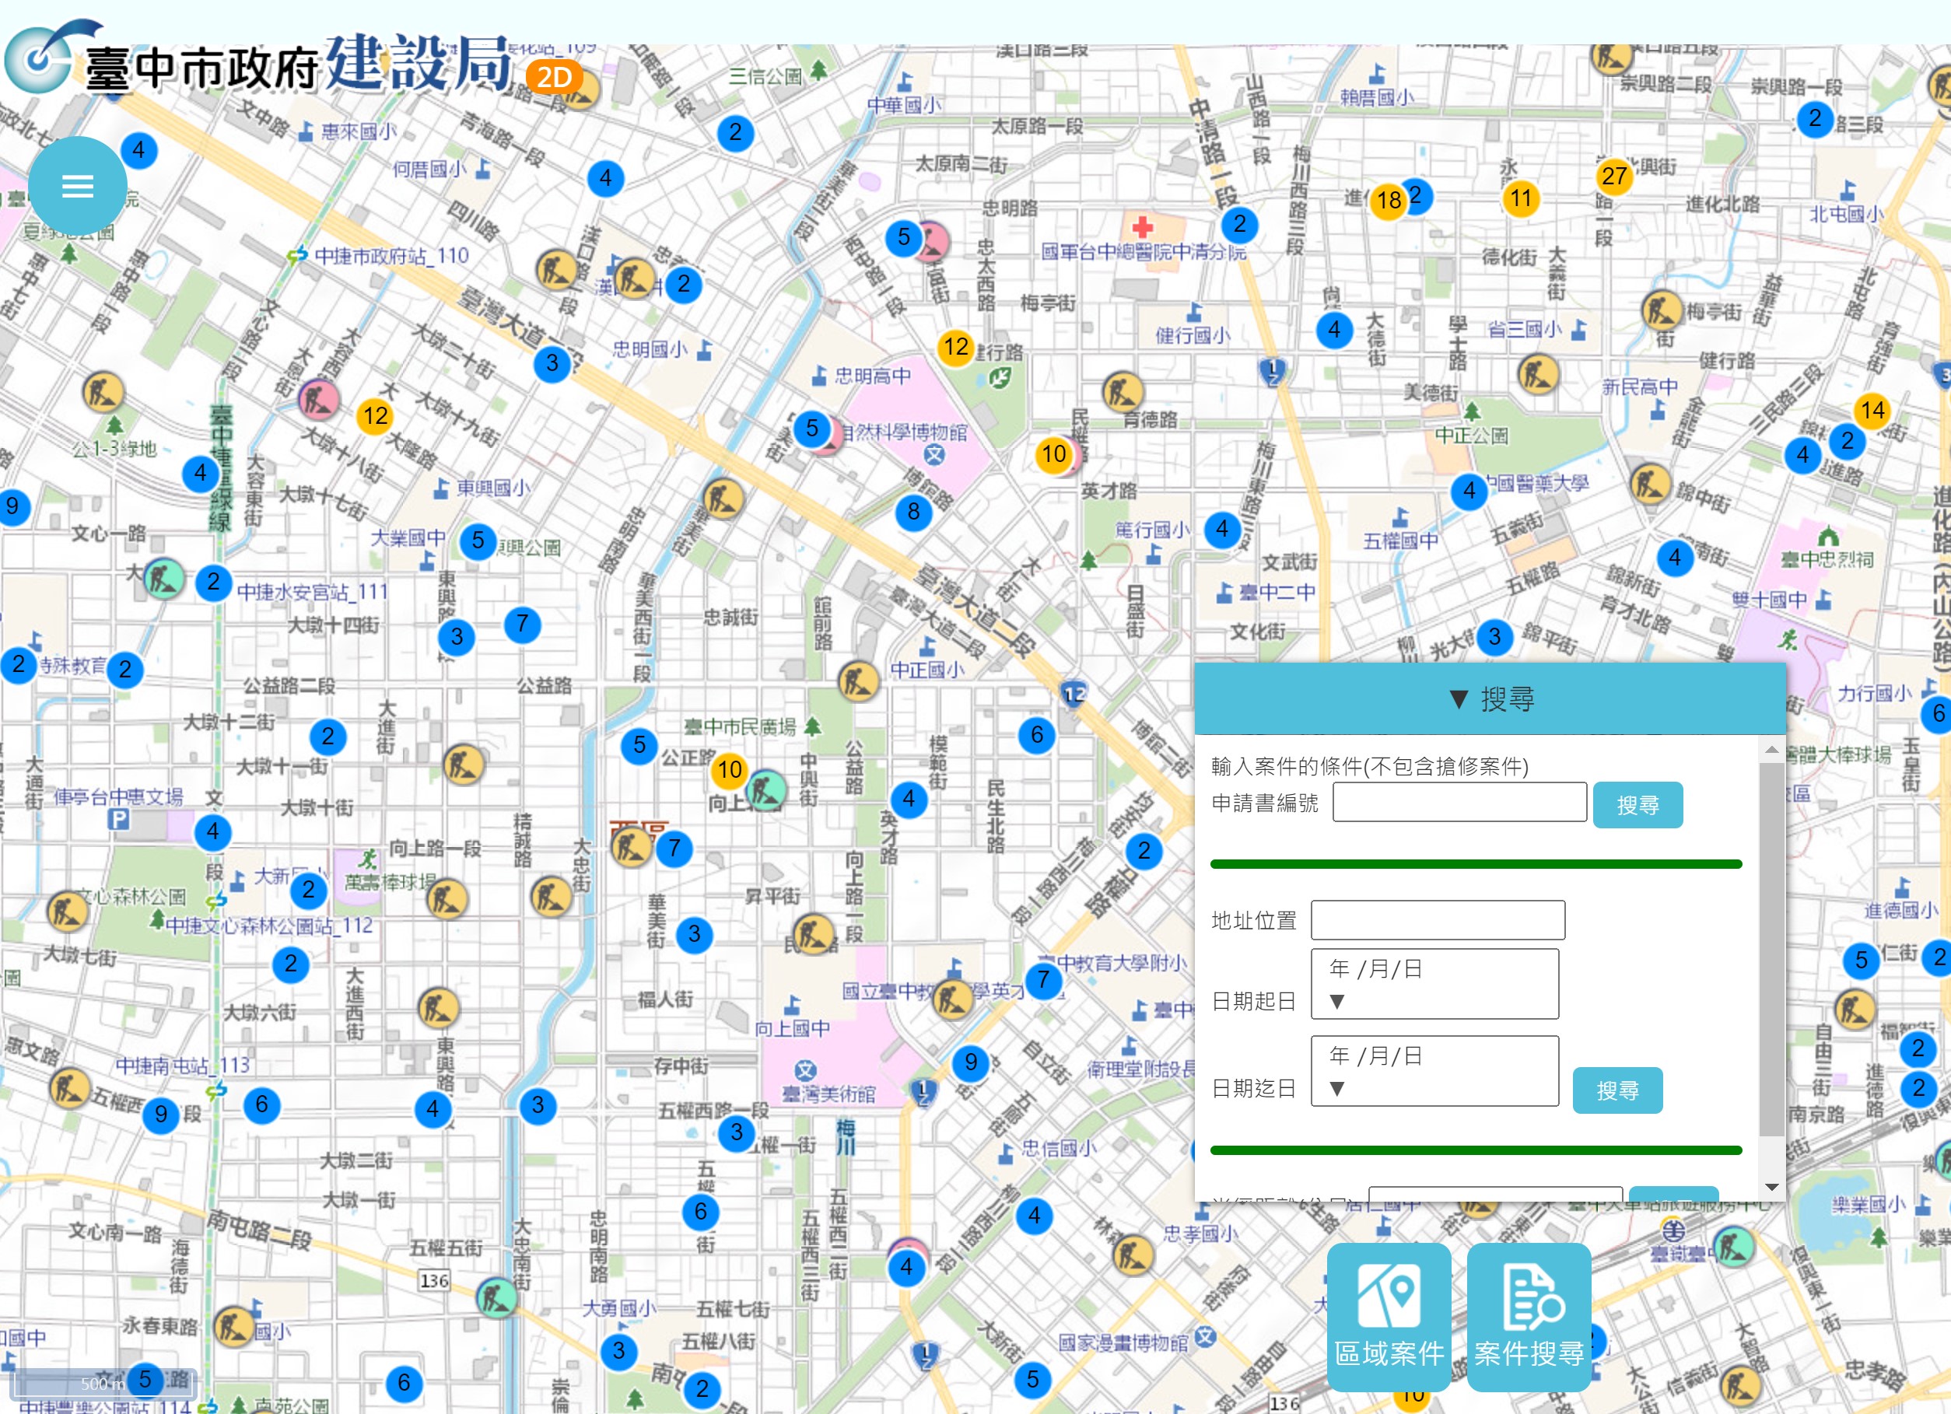Click construction marker near 梅亭街
The width and height of the screenshot is (1951, 1414).
coord(1661,311)
